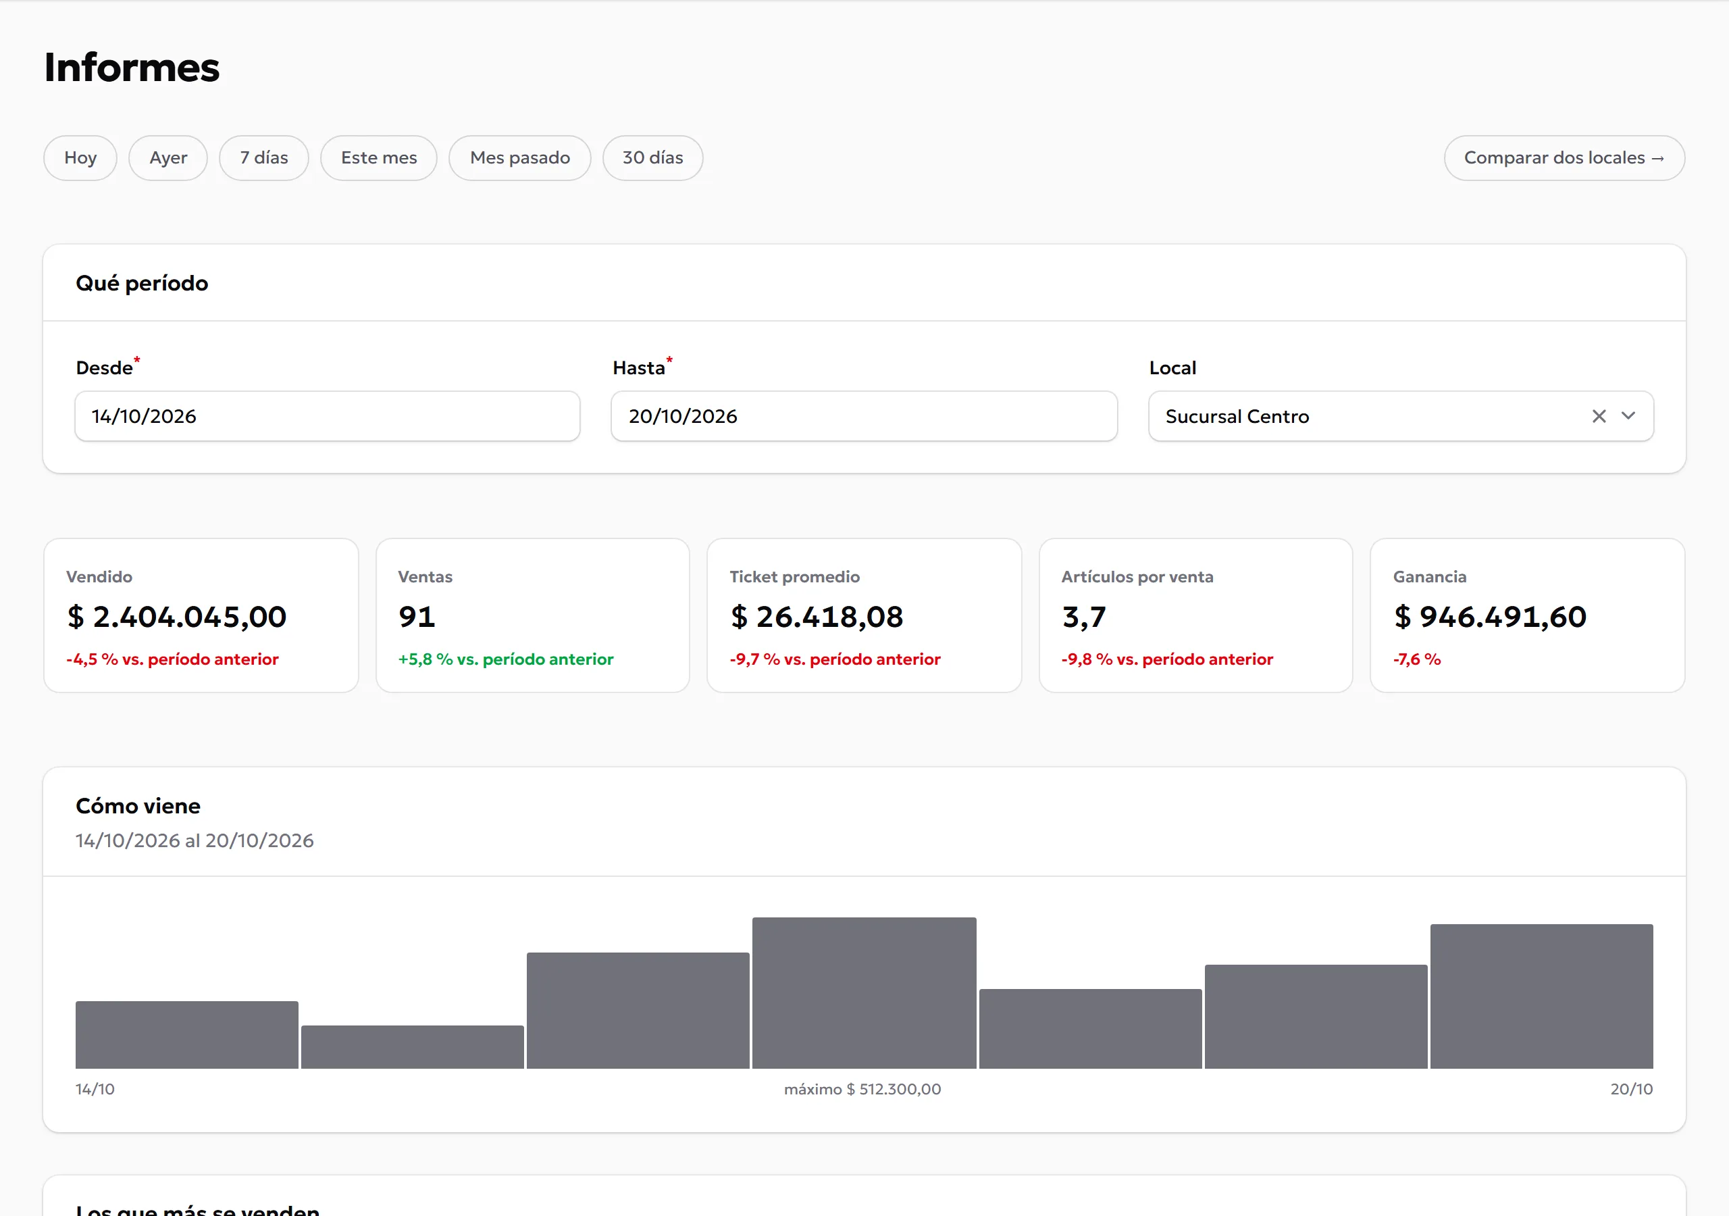
Task: Clear the Sucursal Centro selection with the X icon
Action: click(1599, 416)
